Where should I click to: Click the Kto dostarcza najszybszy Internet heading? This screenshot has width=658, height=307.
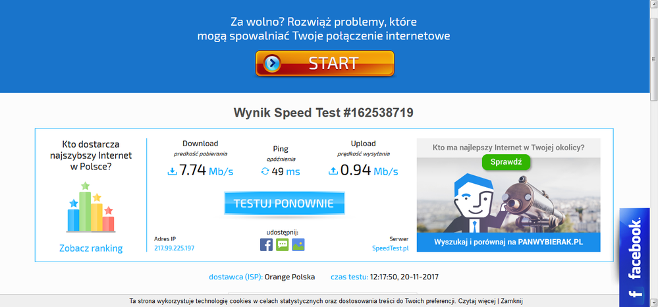[91, 155]
